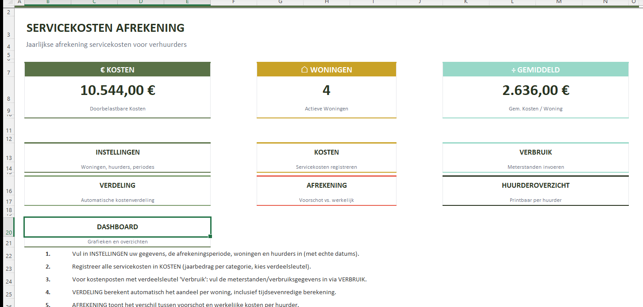Click the ÷ GEMIDDELD teal card header
The height and width of the screenshot is (307, 643).
535,70
